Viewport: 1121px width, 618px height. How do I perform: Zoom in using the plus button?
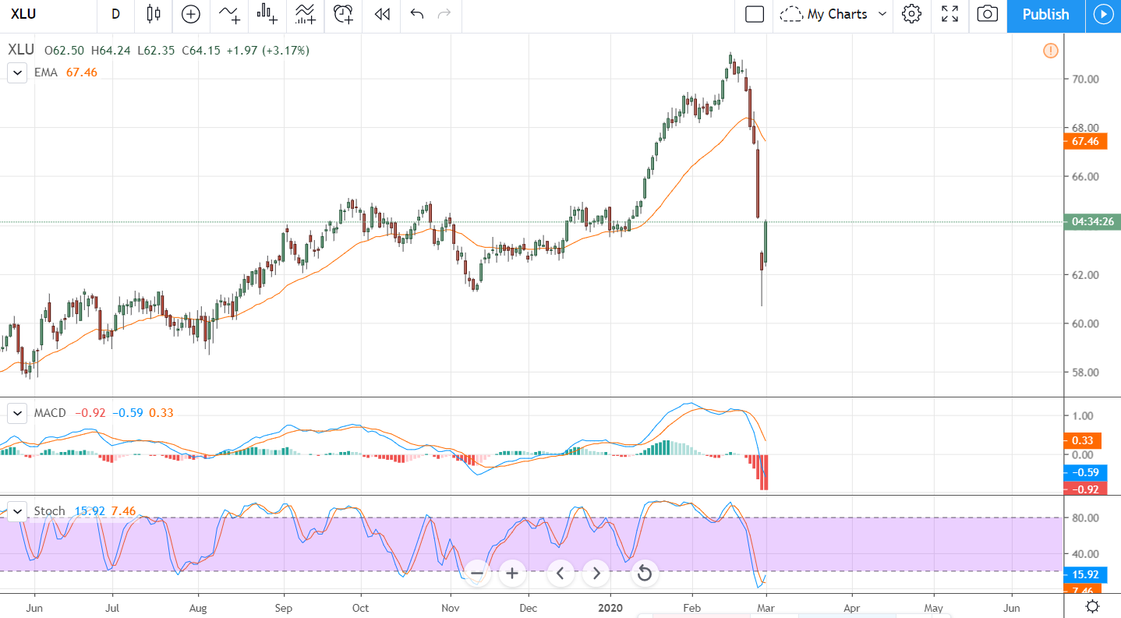pyautogui.click(x=511, y=574)
